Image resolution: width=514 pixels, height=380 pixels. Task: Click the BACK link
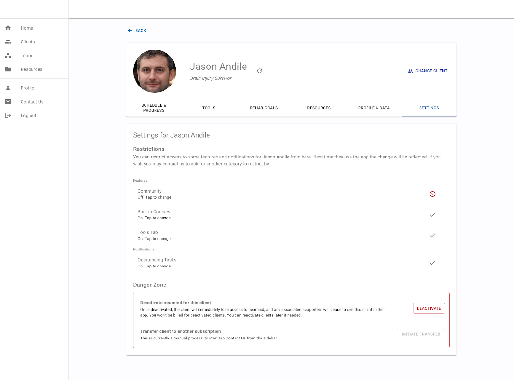pos(137,31)
